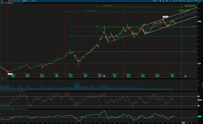
Task: Click the purple corporate action icon near September 2020
Action: click(x=104, y=76)
